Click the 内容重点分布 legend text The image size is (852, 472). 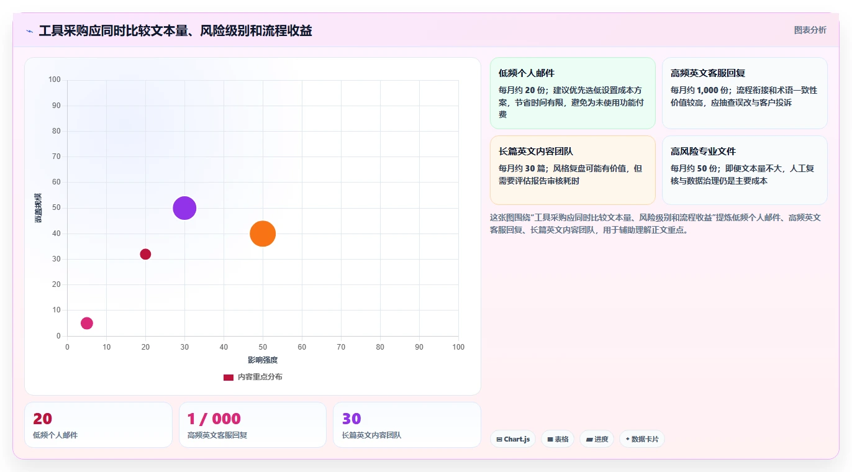pyautogui.click(x=260, y=377)
